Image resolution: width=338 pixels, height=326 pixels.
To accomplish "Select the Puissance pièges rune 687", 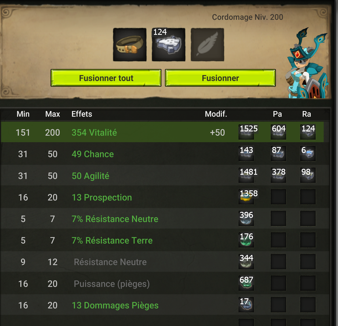I will (246, 283).
